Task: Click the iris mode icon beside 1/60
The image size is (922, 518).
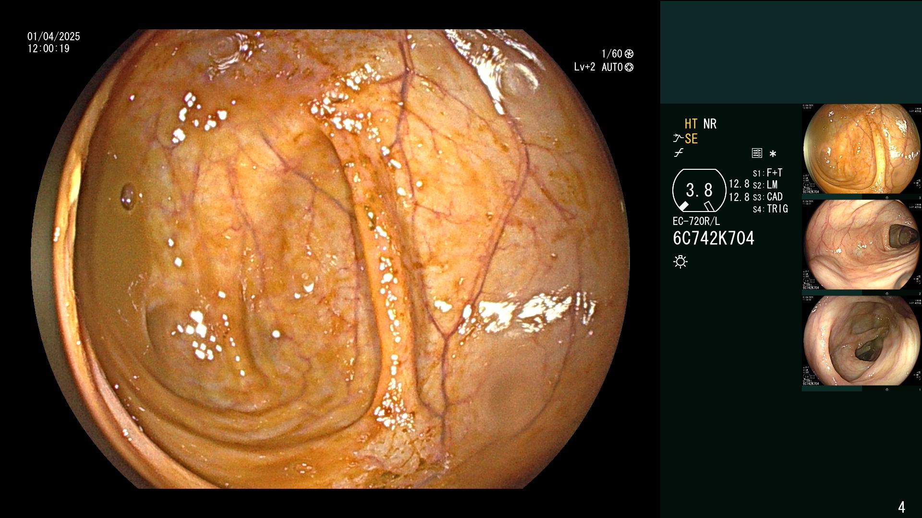Action: (x=629, y=54)
